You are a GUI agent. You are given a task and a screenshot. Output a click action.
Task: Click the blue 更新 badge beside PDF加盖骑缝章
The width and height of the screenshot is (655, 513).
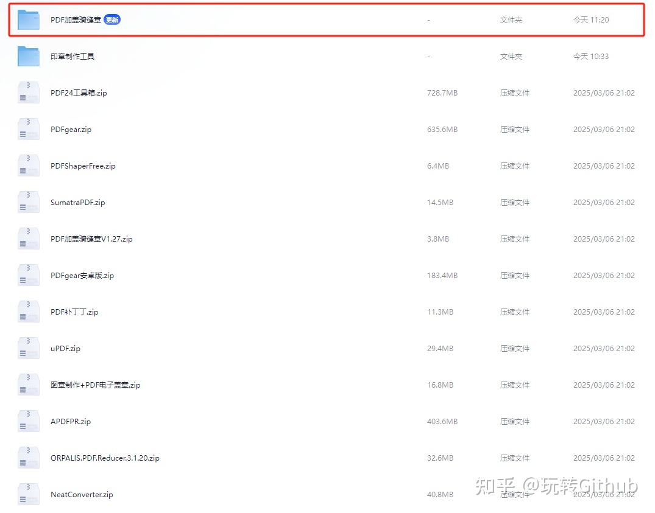click(112, 19)
